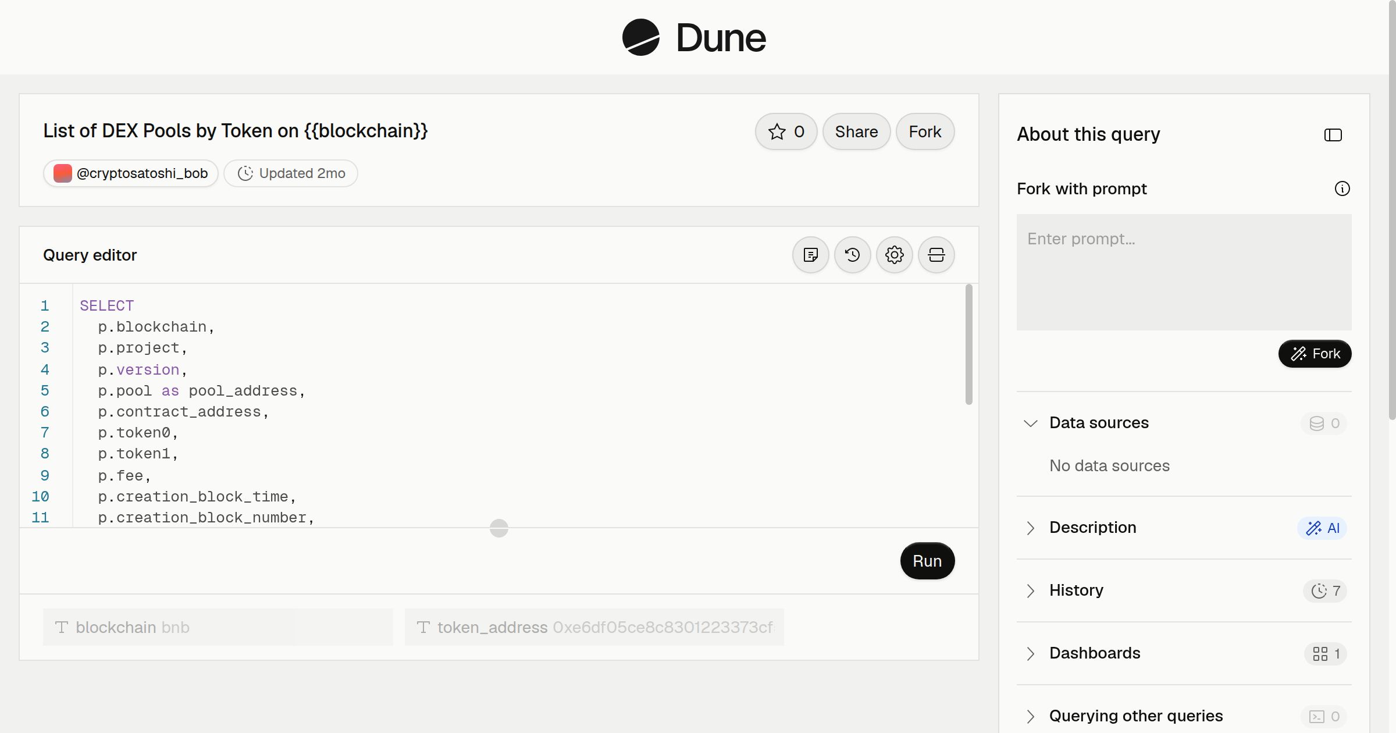Screen dimensions: 1396x733
Task: Click the black Fork with AI button
Action: coord(1315,354)
